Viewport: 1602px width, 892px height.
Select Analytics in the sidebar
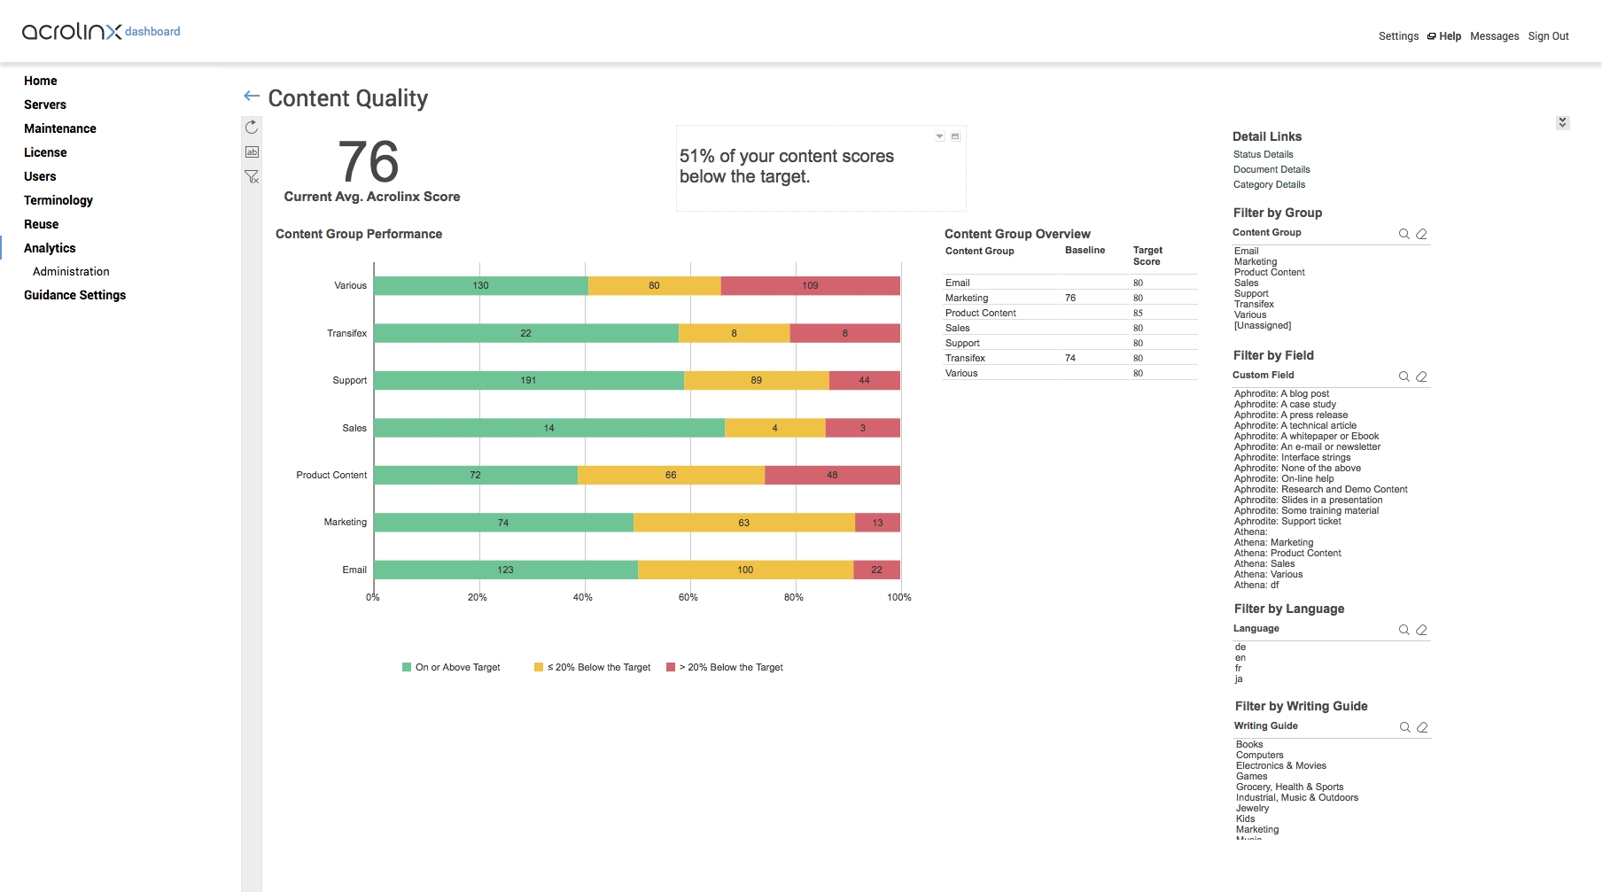coord(50,248)
